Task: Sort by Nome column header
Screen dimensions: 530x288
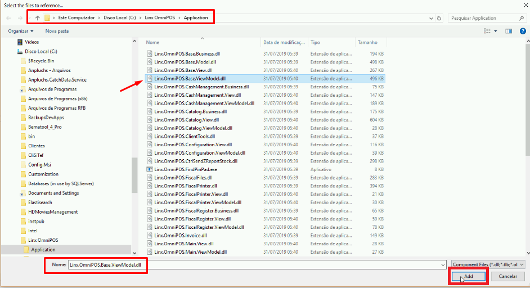Action: 152,43
